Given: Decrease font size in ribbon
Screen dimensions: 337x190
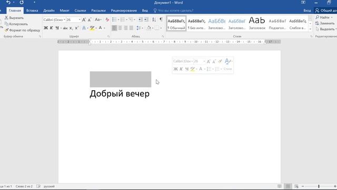Looking at the screenshot, I should [90, 20].
